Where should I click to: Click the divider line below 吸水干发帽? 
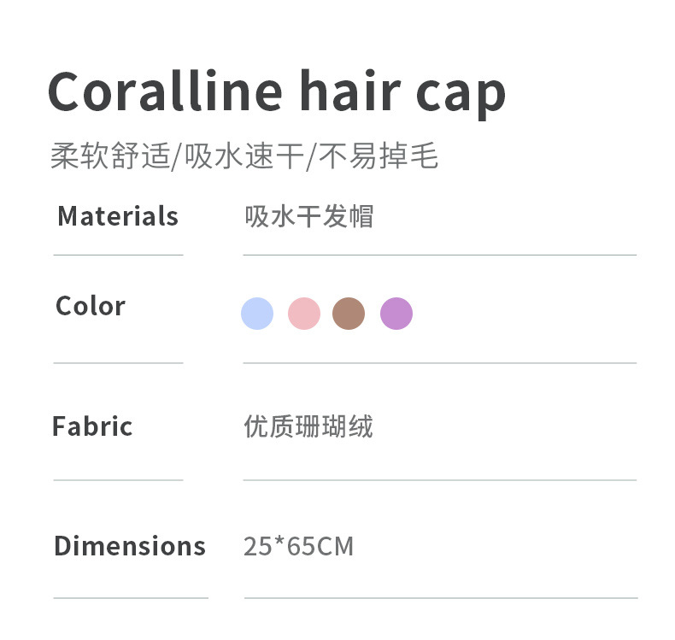point(439,255)
